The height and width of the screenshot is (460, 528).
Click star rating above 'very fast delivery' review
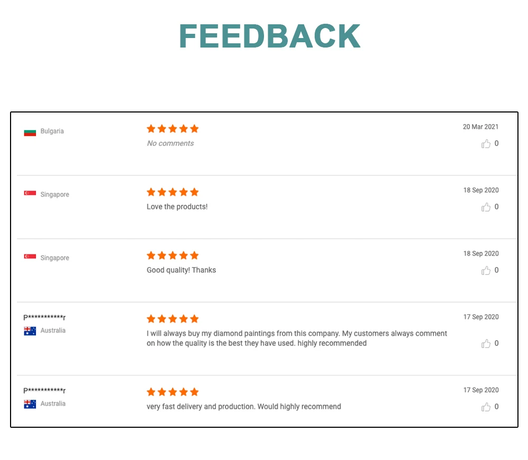pyautogui.click(x=173, y=392)
